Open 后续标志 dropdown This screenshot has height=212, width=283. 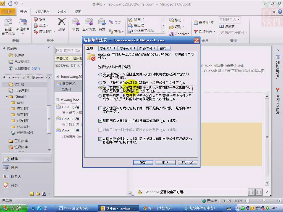[214, 32]
